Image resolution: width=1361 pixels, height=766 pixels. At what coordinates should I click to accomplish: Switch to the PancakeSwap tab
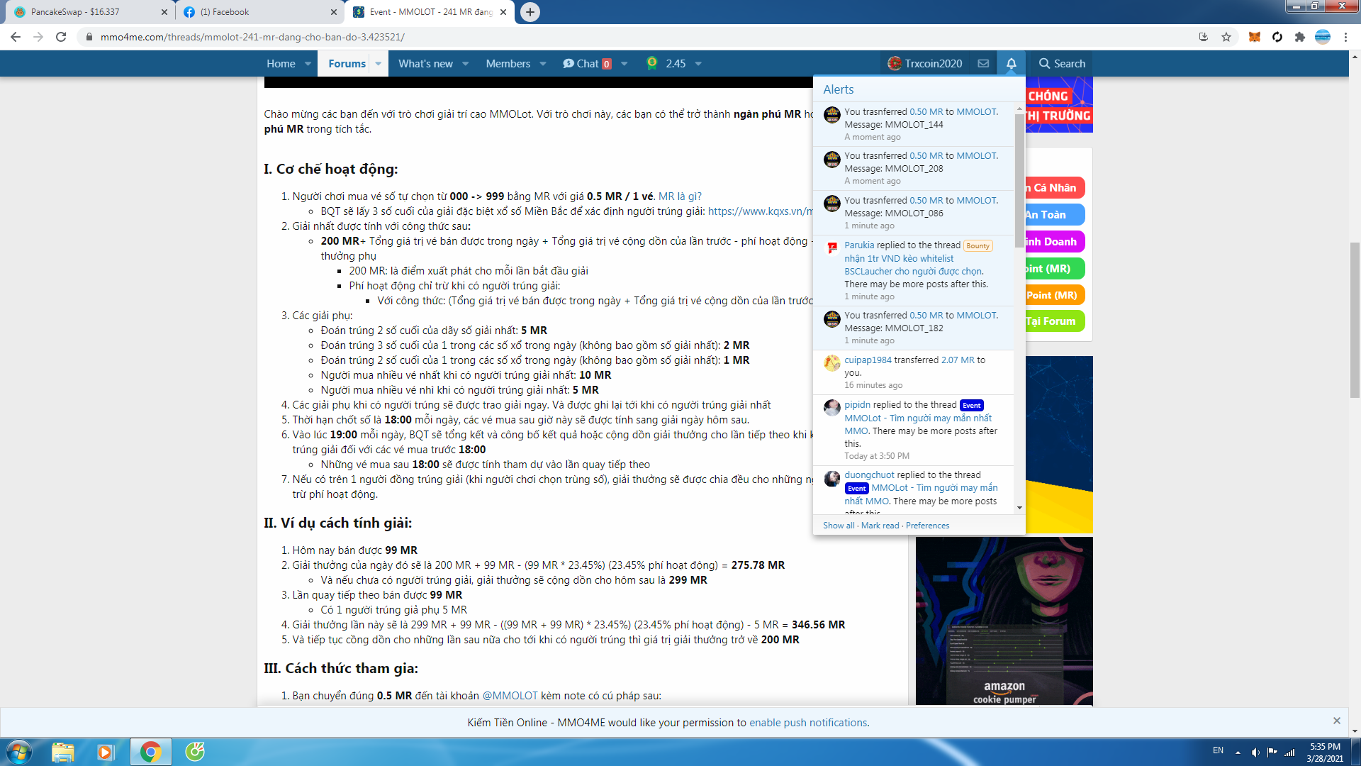(85, 12)
